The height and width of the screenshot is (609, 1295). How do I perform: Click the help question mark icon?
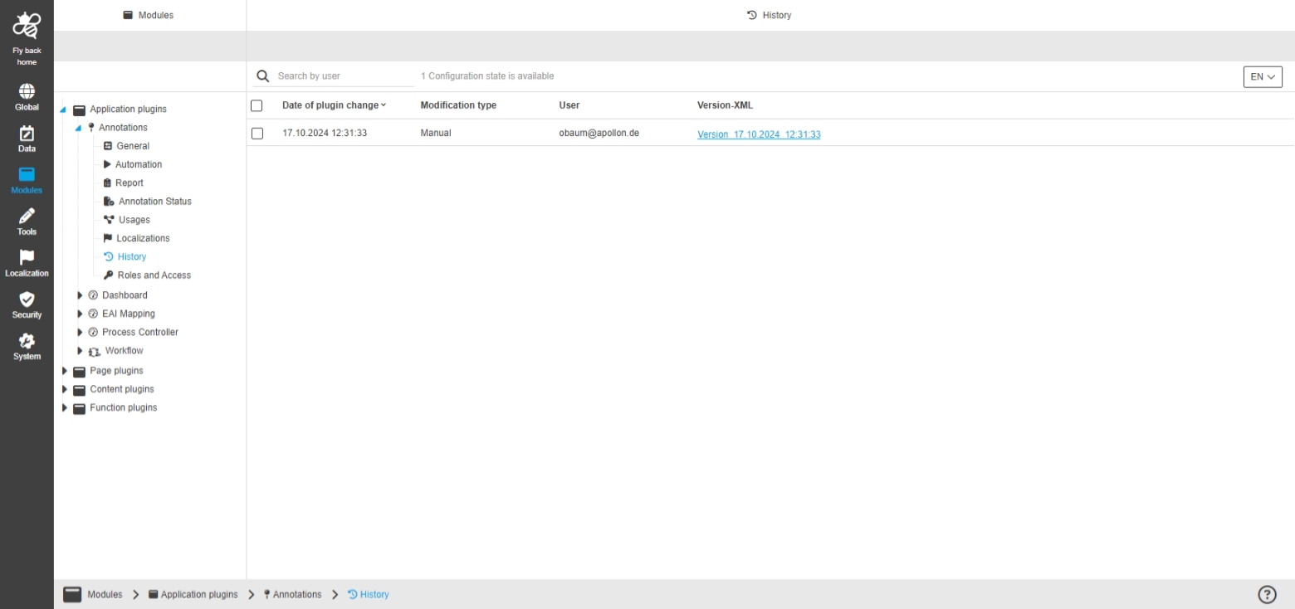[1267, 594]
